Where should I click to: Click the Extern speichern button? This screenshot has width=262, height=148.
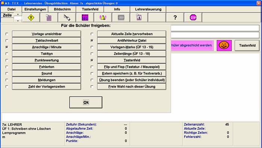tap(132, 73)
